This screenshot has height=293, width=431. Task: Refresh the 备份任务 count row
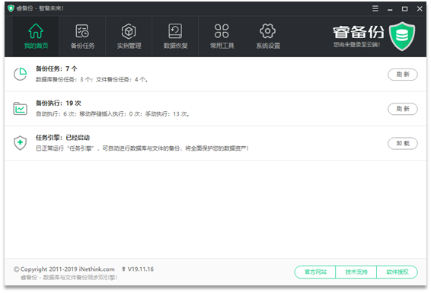click(403, 75)
